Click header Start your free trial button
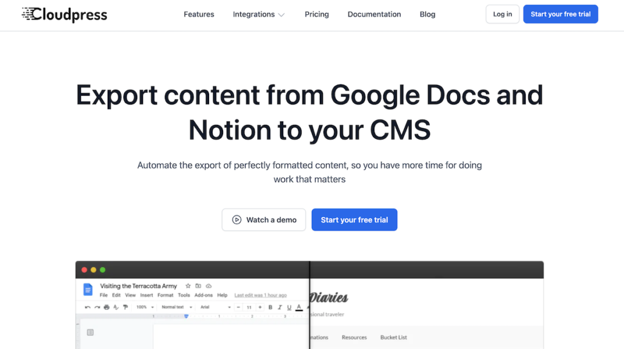Screen dimensions: 624x349 561,14
